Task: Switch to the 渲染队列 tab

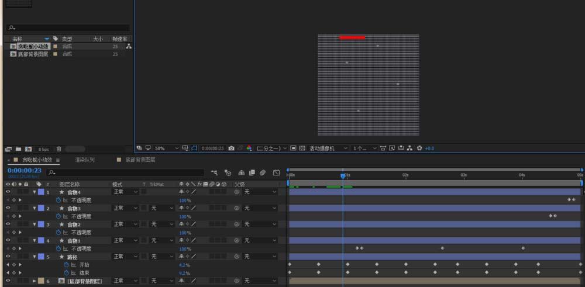Action: point(85,160)
